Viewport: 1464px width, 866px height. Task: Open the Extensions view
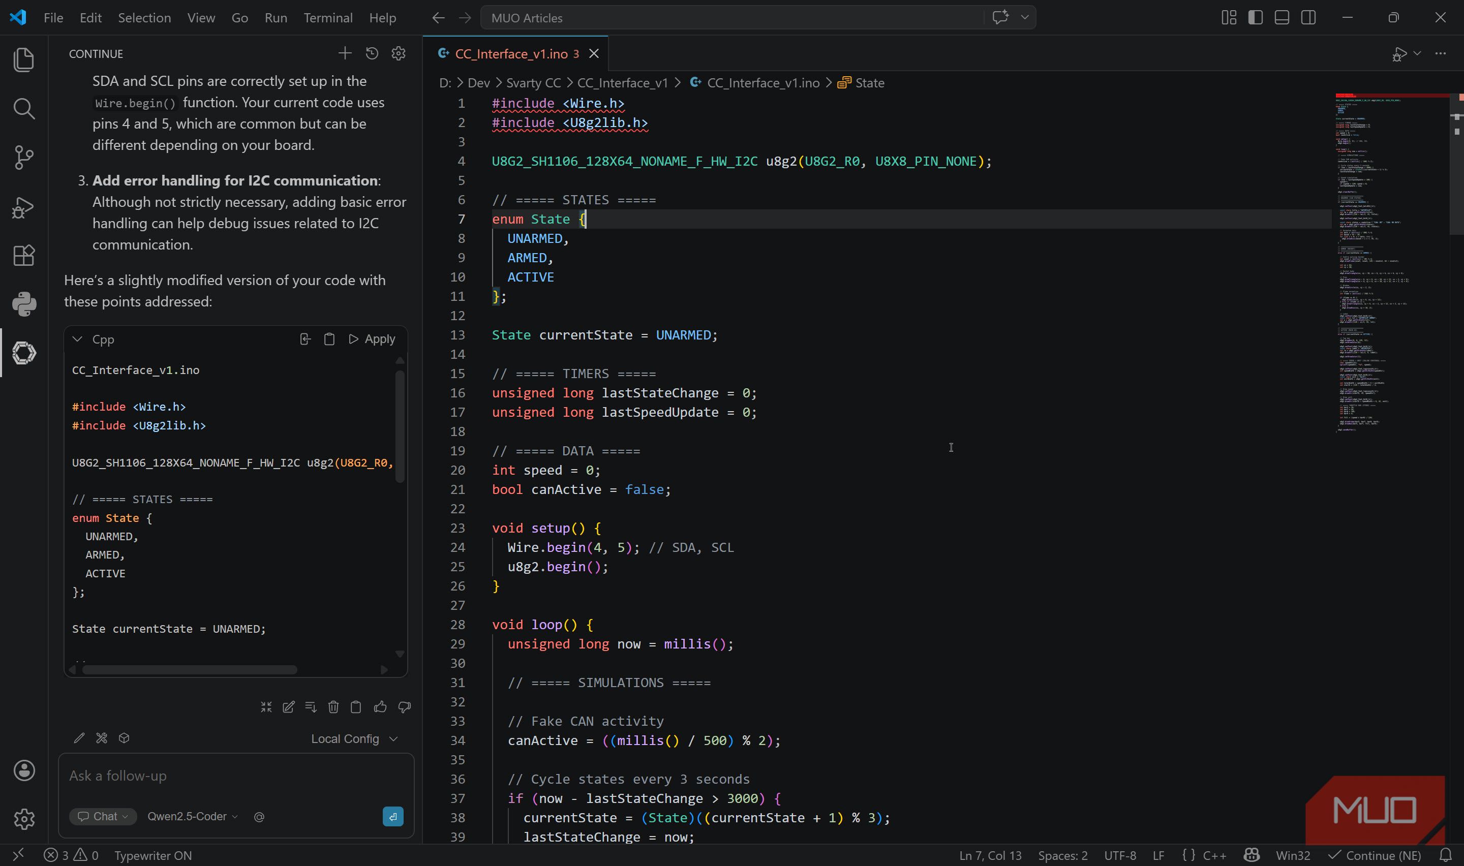pyautogui.click(x=24, y=255)
